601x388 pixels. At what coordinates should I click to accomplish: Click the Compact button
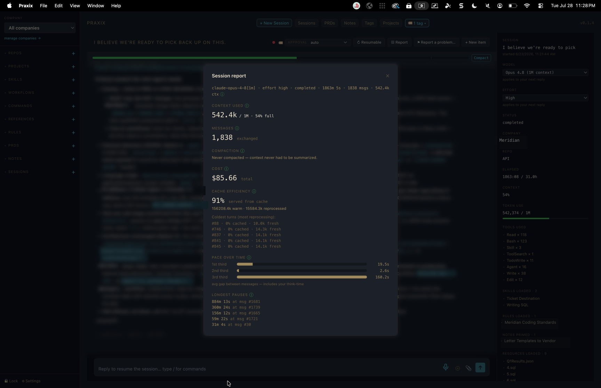click(481, 58)
